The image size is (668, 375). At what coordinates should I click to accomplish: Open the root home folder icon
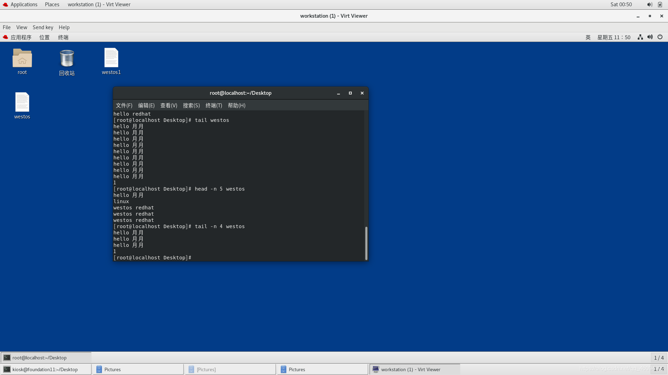click(22, 58)
